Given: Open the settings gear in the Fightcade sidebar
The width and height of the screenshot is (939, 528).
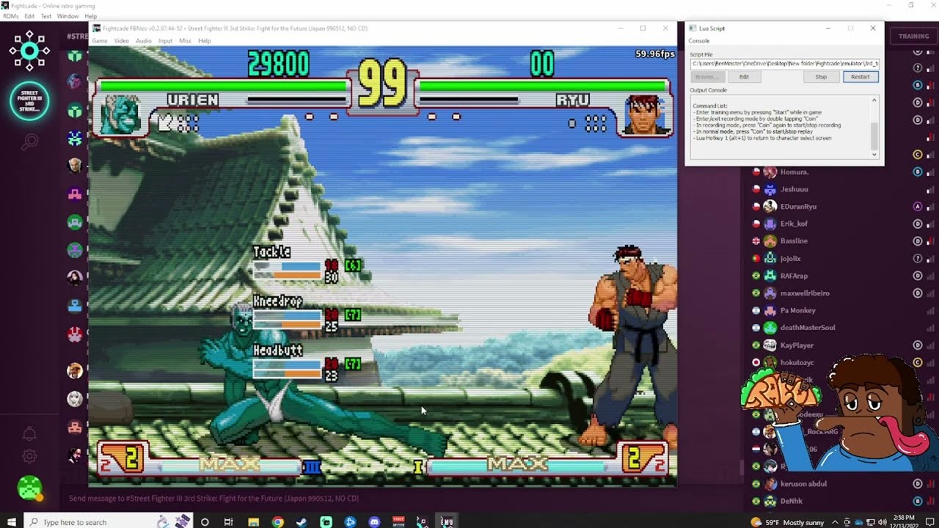Looking at the screenshot, I should (29, 456).
